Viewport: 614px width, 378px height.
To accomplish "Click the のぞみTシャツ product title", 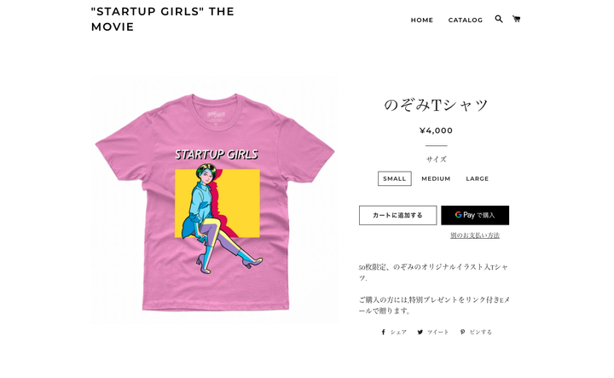I will 436,105.
